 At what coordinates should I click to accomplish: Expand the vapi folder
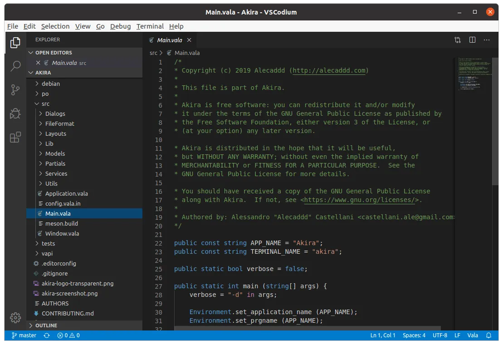(x=37, y=253)
